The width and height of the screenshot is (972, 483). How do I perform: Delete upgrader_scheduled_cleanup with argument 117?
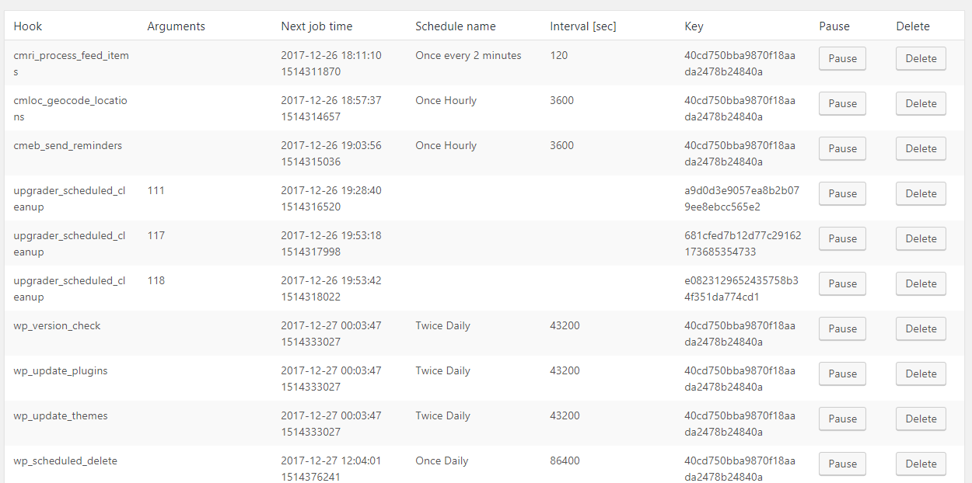tap(921, 239)
